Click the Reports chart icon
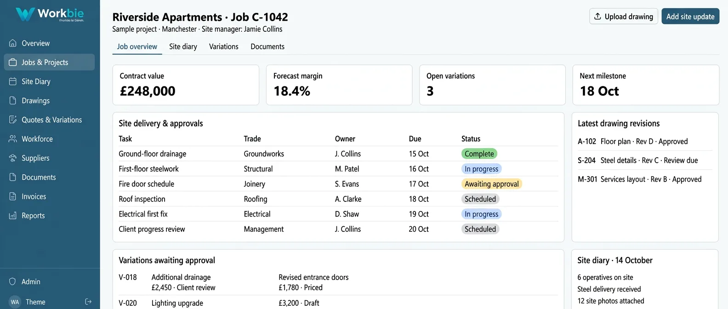The height and width of the screenshot is (309, 728). point(13,216)
